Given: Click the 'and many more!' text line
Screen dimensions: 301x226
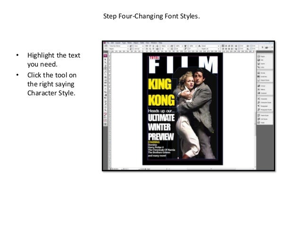Looking at the screenshot, I should point(157,156).
